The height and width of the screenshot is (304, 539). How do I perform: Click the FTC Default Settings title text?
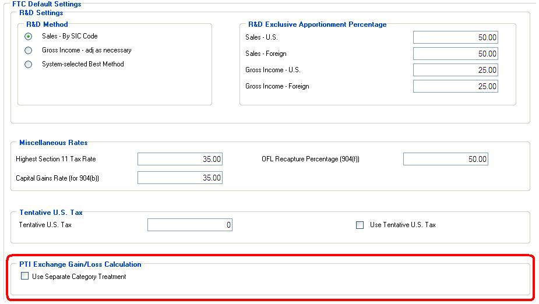coord(47,4)
